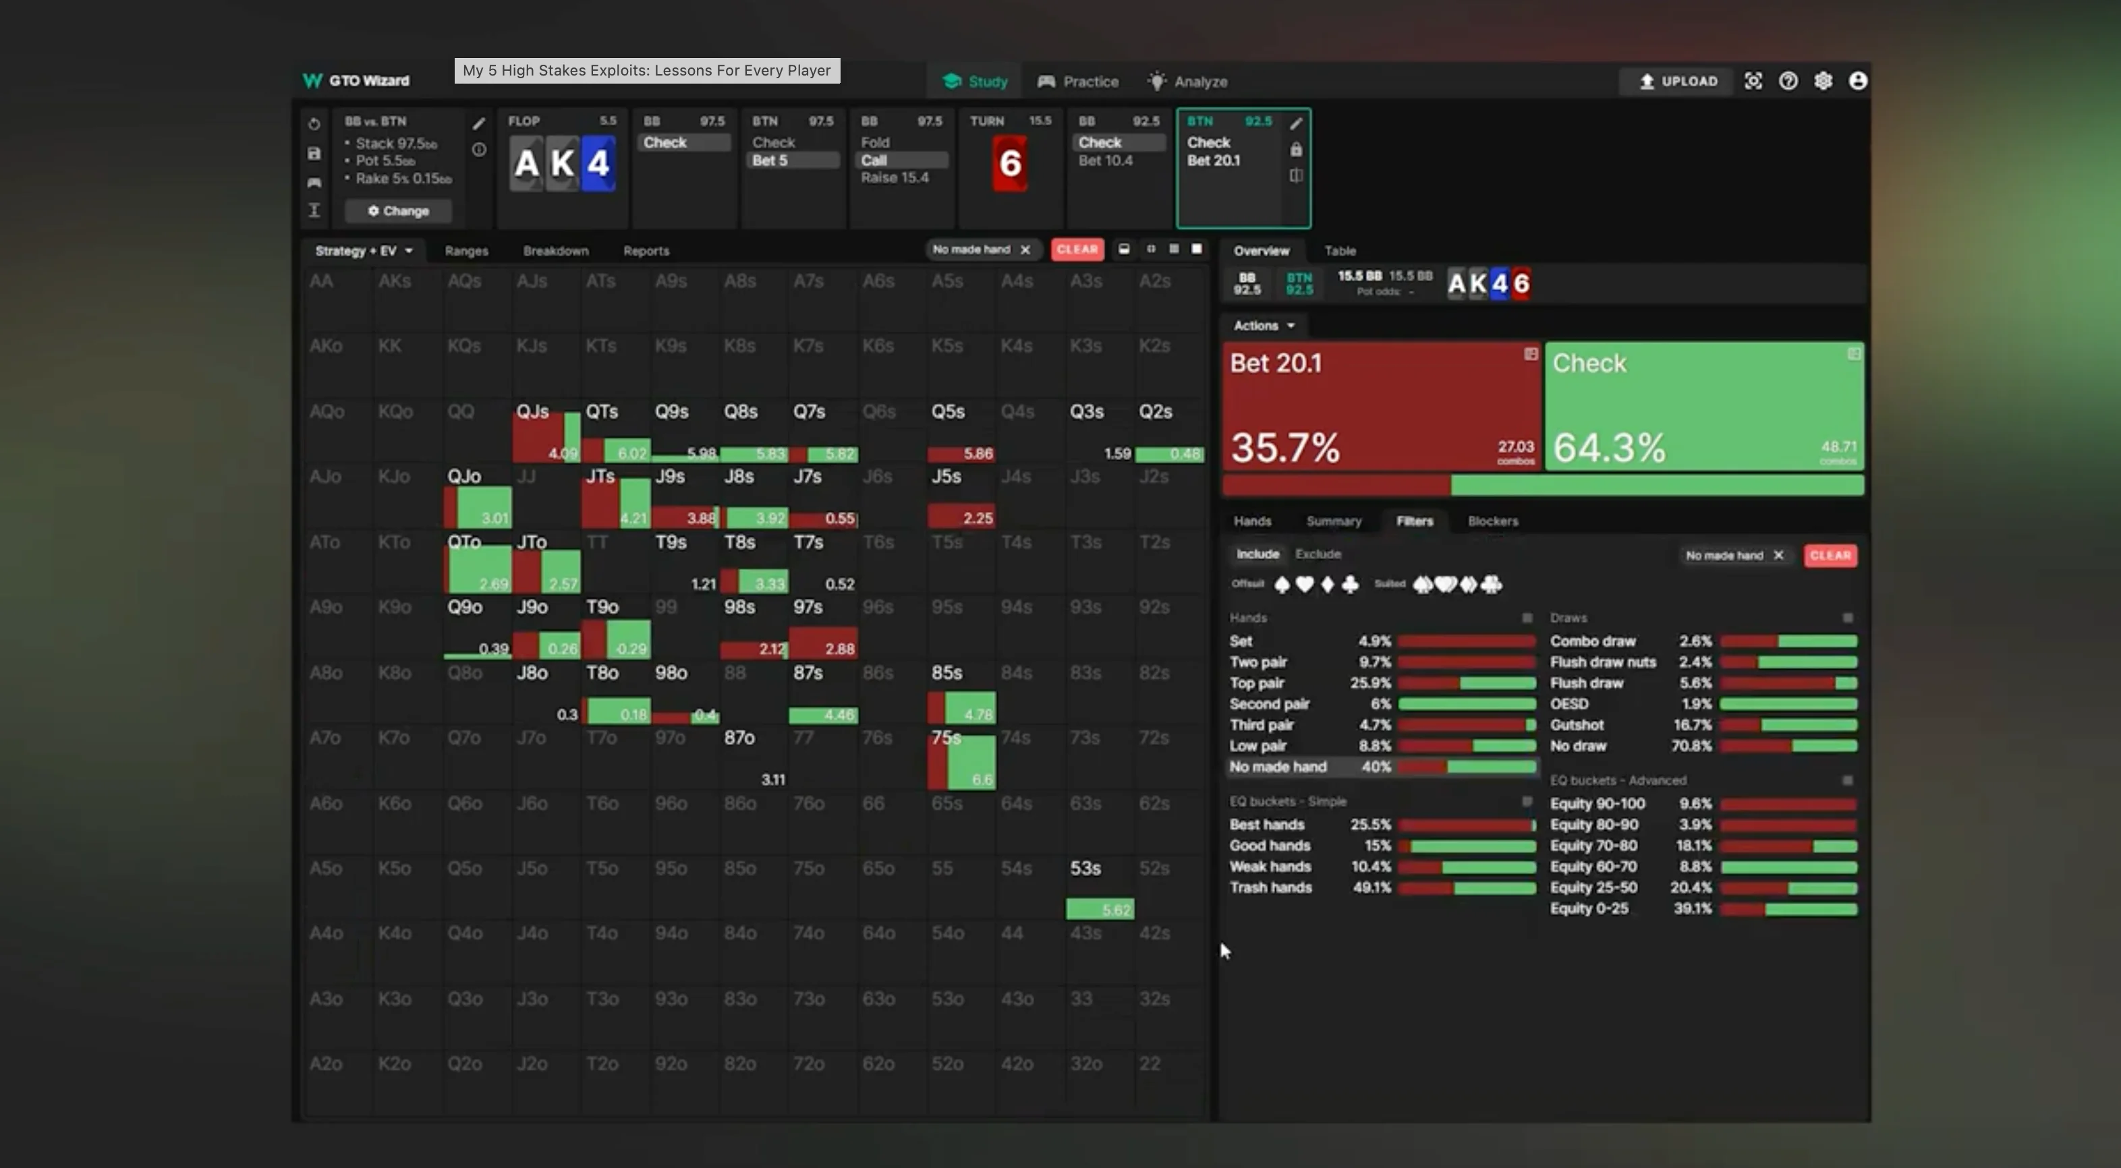Open the Breakdown tab

[556, 250]
